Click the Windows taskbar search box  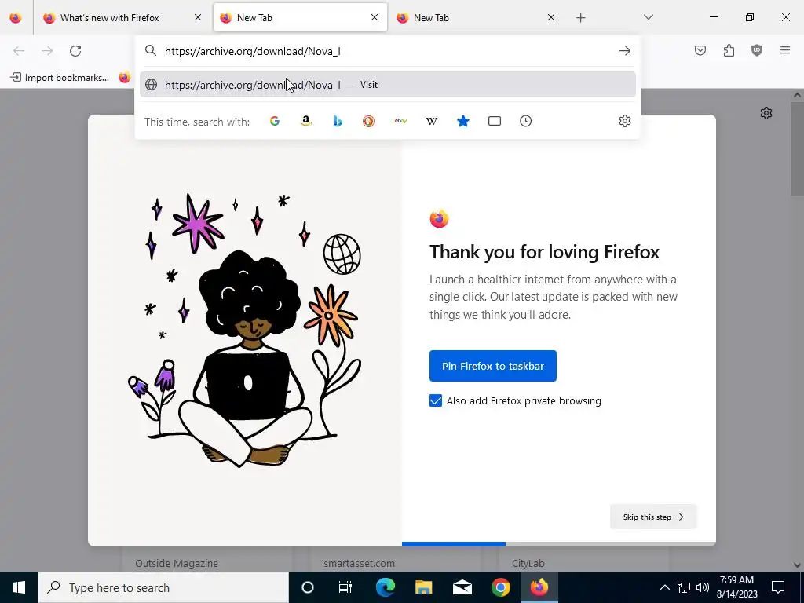pos(163,587)
